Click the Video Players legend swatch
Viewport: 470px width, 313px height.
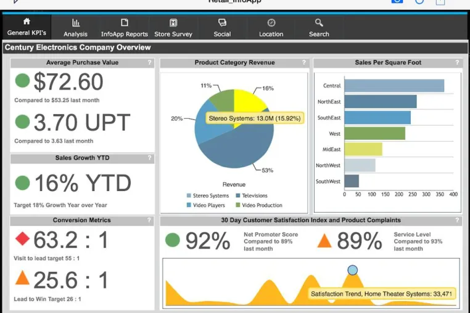click(x=189, y=205)
